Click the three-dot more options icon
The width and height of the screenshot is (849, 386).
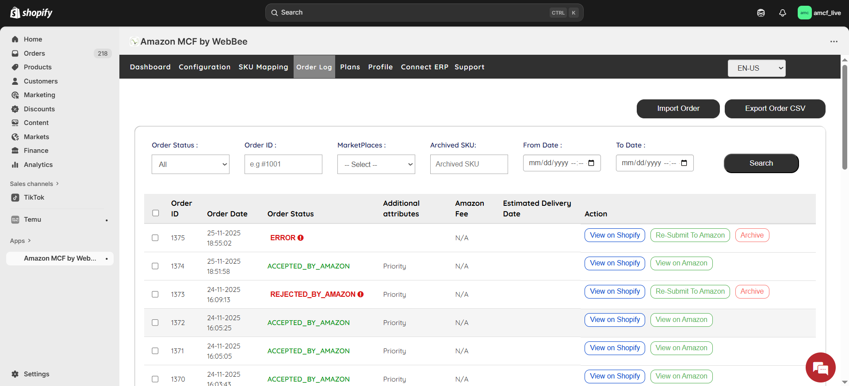(x=834, y=42)
